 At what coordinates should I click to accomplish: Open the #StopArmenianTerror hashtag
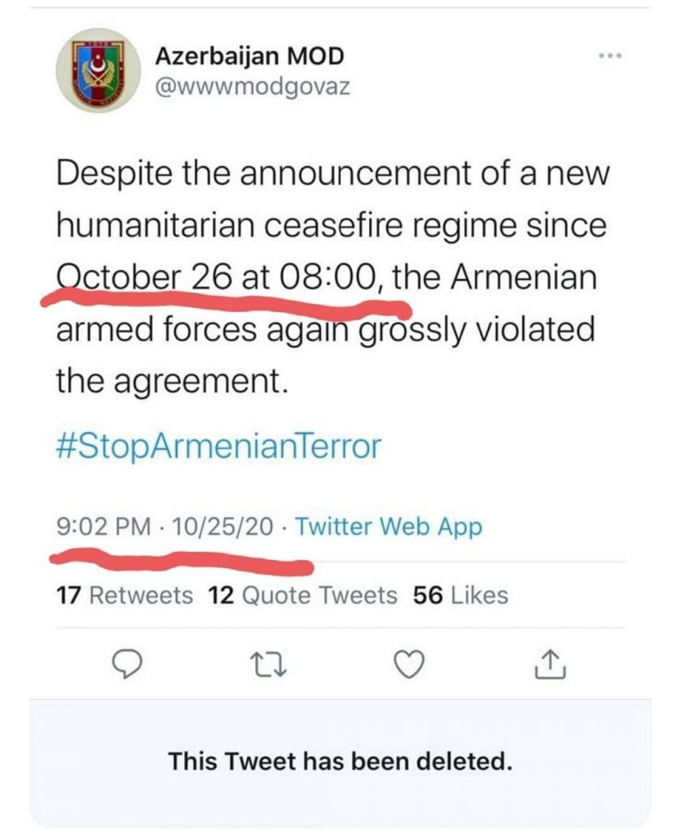[x=218, y=447]
